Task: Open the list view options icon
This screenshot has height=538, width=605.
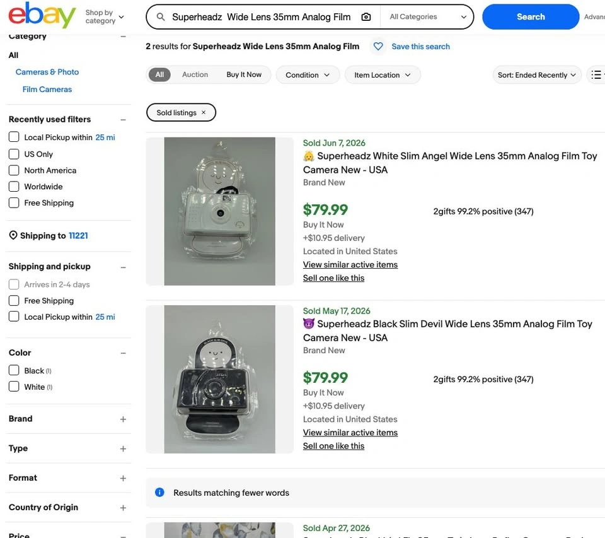Action: coord(596,74)
